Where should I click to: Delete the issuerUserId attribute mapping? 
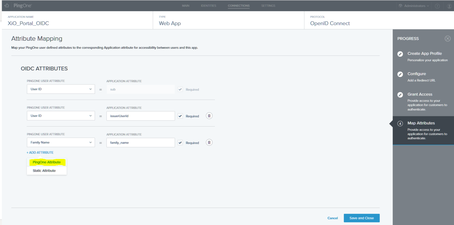pos(209,116)
